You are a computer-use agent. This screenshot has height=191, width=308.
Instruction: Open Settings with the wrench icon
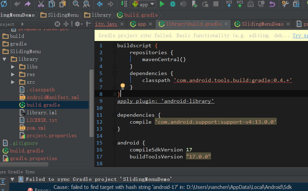click(x=285, y=4)
